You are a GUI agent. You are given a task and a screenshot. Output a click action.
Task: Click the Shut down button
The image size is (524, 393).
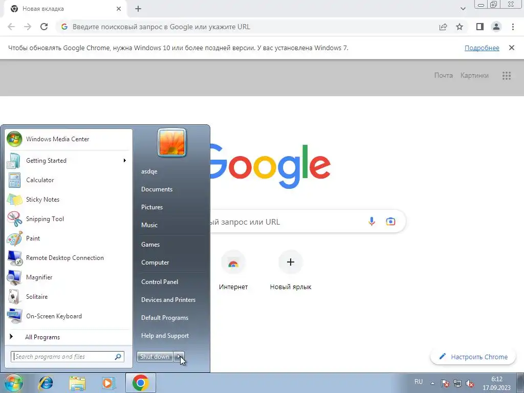click(155, 357)
